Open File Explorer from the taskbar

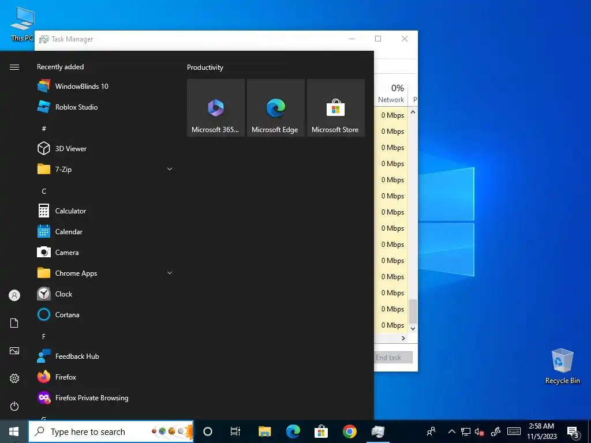[264, 431]
